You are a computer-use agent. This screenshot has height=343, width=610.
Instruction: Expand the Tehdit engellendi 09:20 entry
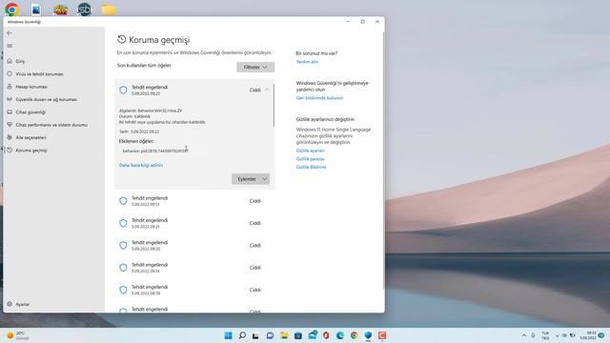pos(193,246)
